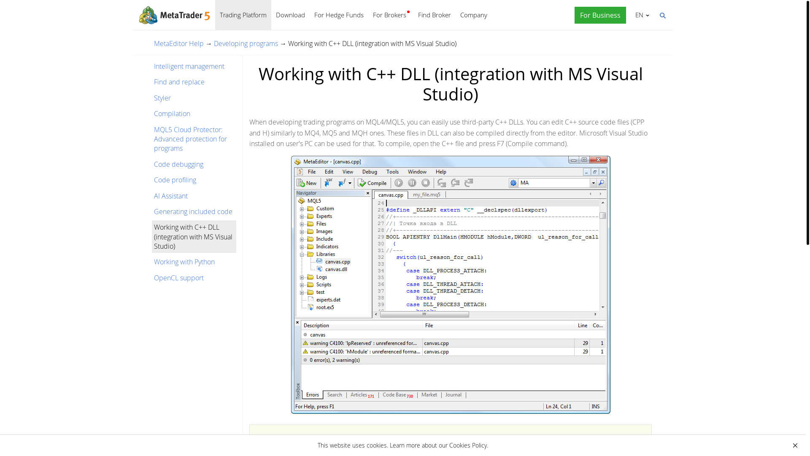The image size is (810, 456).
Task: Click the For Business button
Action: tap(600, 15)
